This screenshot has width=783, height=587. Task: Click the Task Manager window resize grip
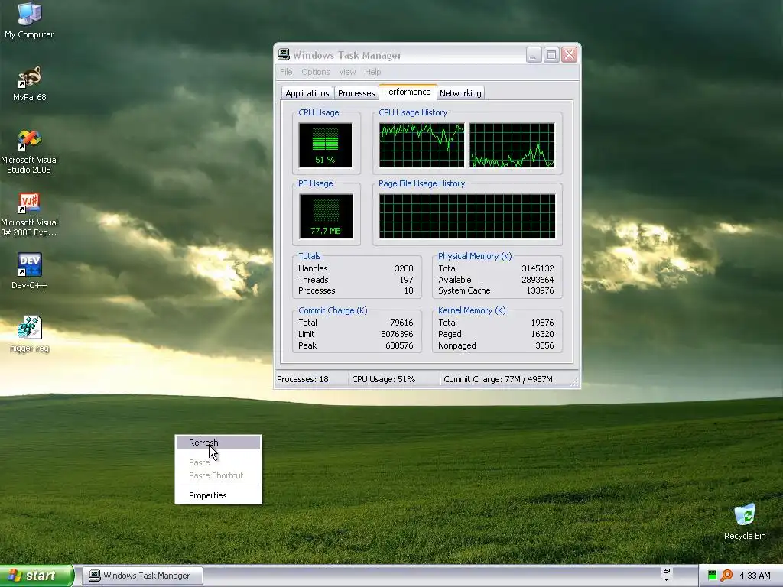[x=574, y=382]
